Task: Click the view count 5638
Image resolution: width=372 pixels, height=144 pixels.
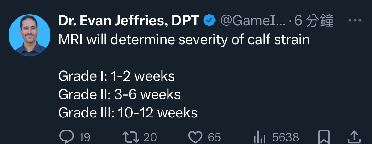Action: pyautogui.click(x=286, y=137)
